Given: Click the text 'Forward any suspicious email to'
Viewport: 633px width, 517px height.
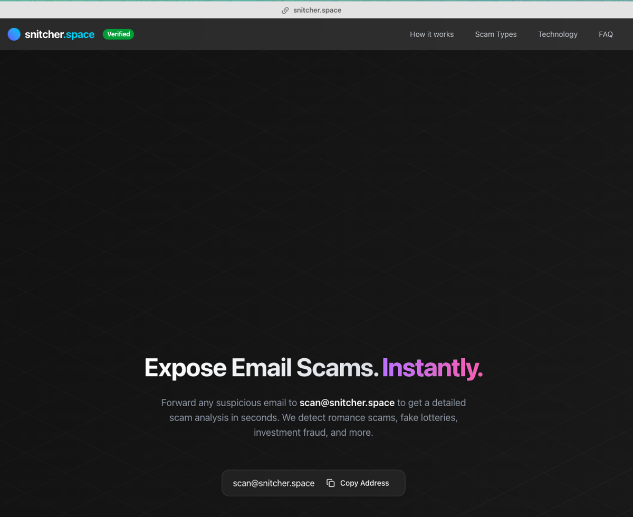Looking at the screenshot, I should click(229, 403).
